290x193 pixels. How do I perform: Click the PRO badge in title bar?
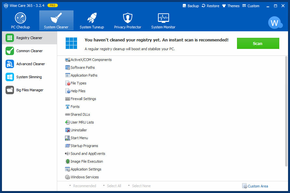coord(53,6)
